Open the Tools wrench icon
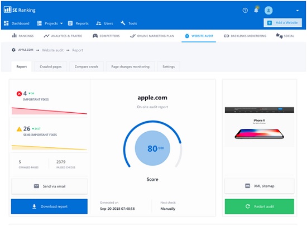The height and width of the screenshot is (226, 307). (123, 23)
